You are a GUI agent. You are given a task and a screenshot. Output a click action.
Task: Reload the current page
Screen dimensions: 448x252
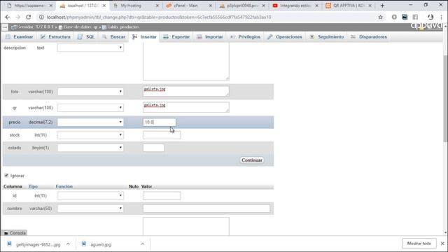[28, 17]
